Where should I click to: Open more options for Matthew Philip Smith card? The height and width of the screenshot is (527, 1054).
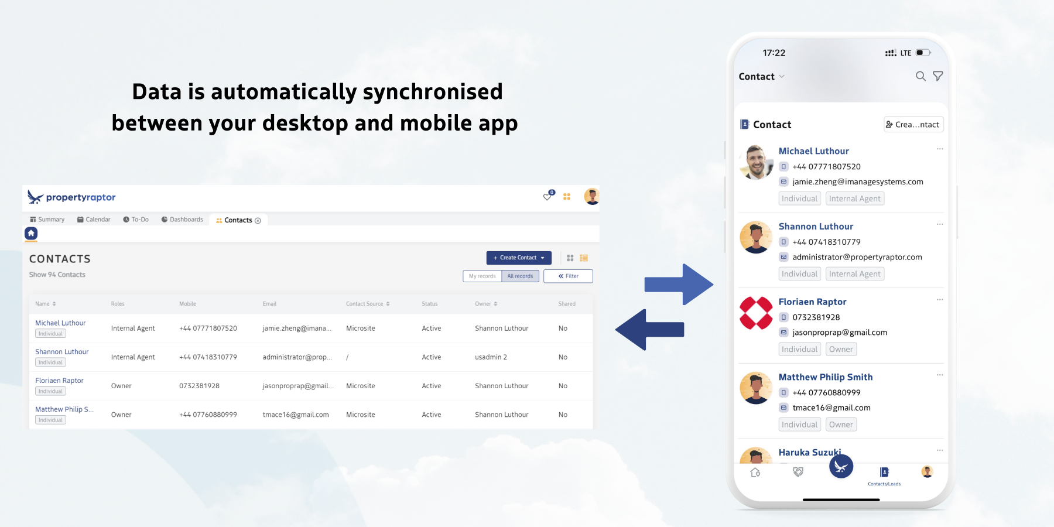[940, 375]
